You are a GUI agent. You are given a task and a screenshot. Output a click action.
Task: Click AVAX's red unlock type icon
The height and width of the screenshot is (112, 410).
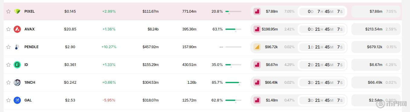tap(257, 29)
